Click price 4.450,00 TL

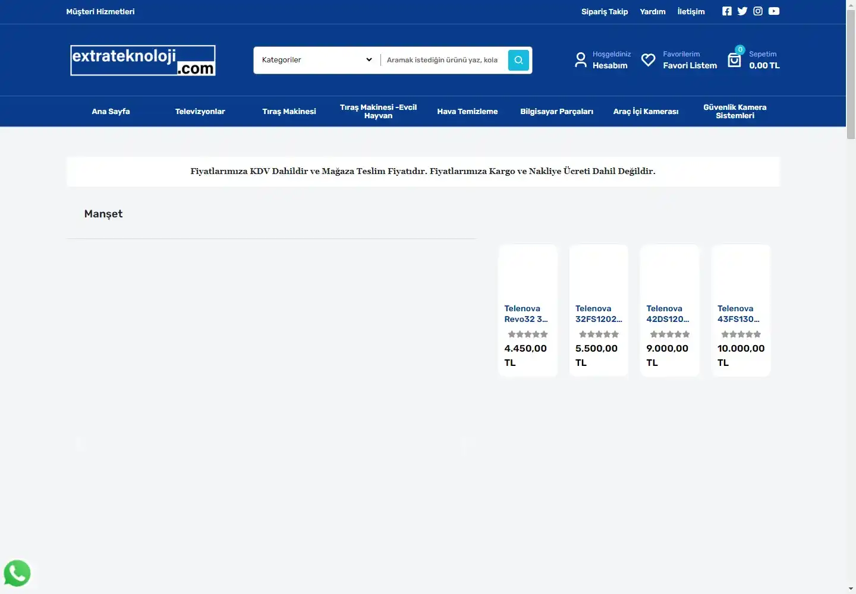(525, 355)
